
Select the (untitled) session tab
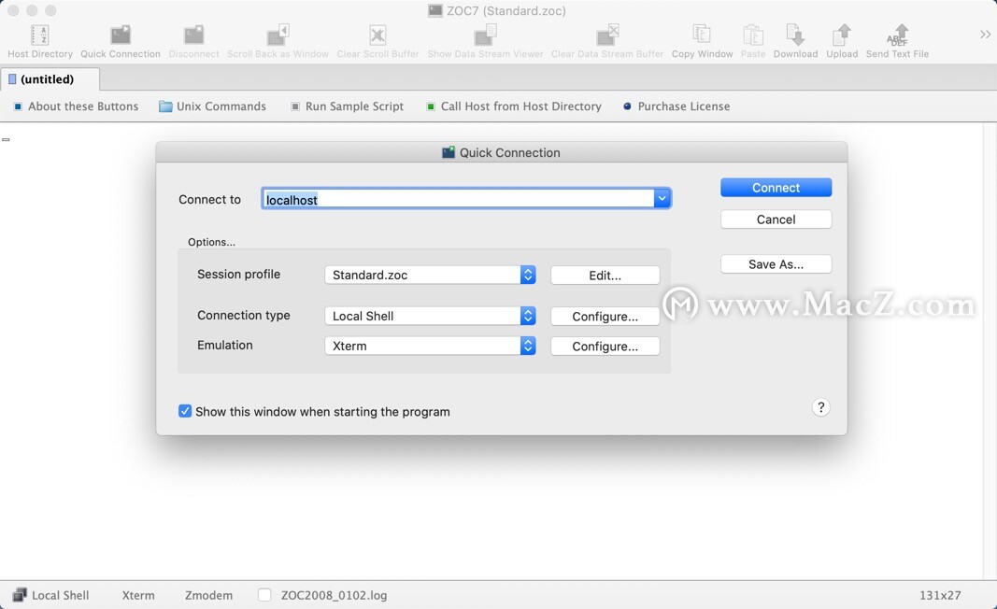click(47, 79)
